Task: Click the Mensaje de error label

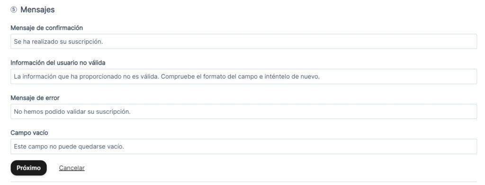Action: [35, 98]
